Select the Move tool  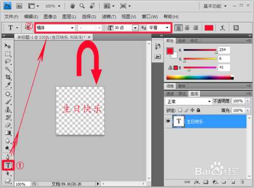tap(8, 46)
